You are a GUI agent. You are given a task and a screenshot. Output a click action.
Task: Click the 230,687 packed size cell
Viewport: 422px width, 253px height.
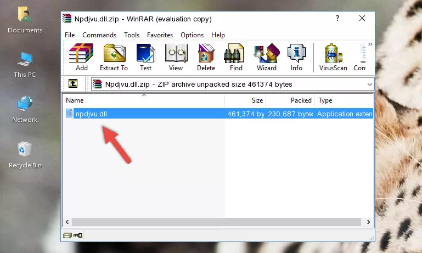[290, 114]
